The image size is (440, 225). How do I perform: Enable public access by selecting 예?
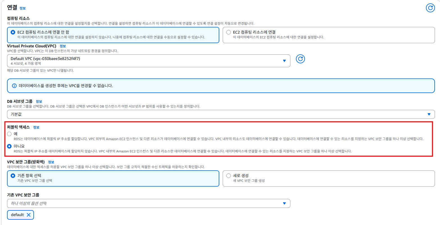click(10, 134)
